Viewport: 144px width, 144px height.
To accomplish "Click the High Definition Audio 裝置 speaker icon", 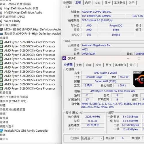I will point(1,8).
